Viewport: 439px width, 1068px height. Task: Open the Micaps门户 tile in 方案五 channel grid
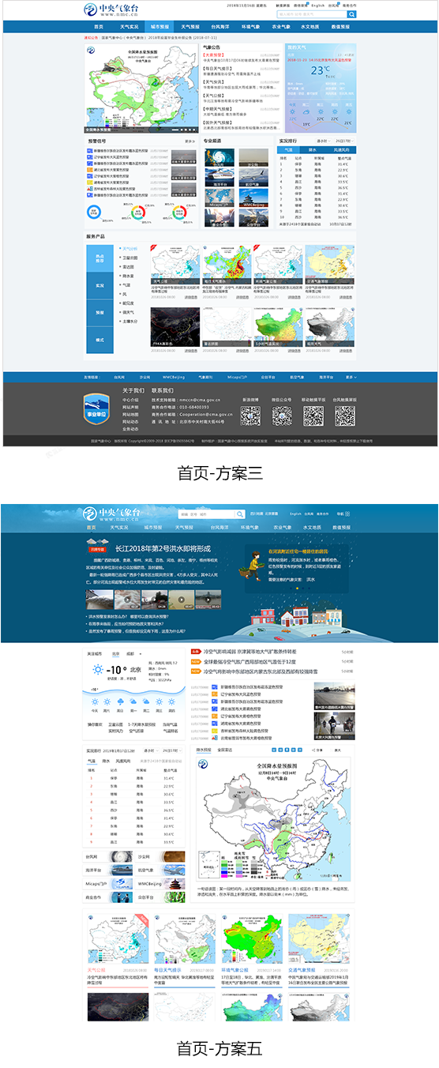pyautogui.click(x=109, y=883)
